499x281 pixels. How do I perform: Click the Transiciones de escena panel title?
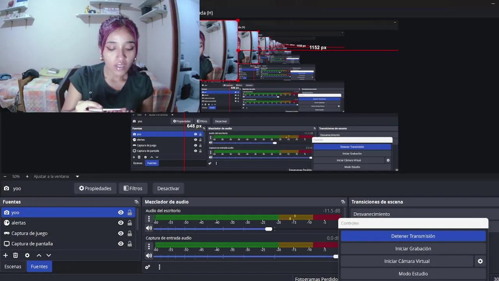[x=377, y=202]
